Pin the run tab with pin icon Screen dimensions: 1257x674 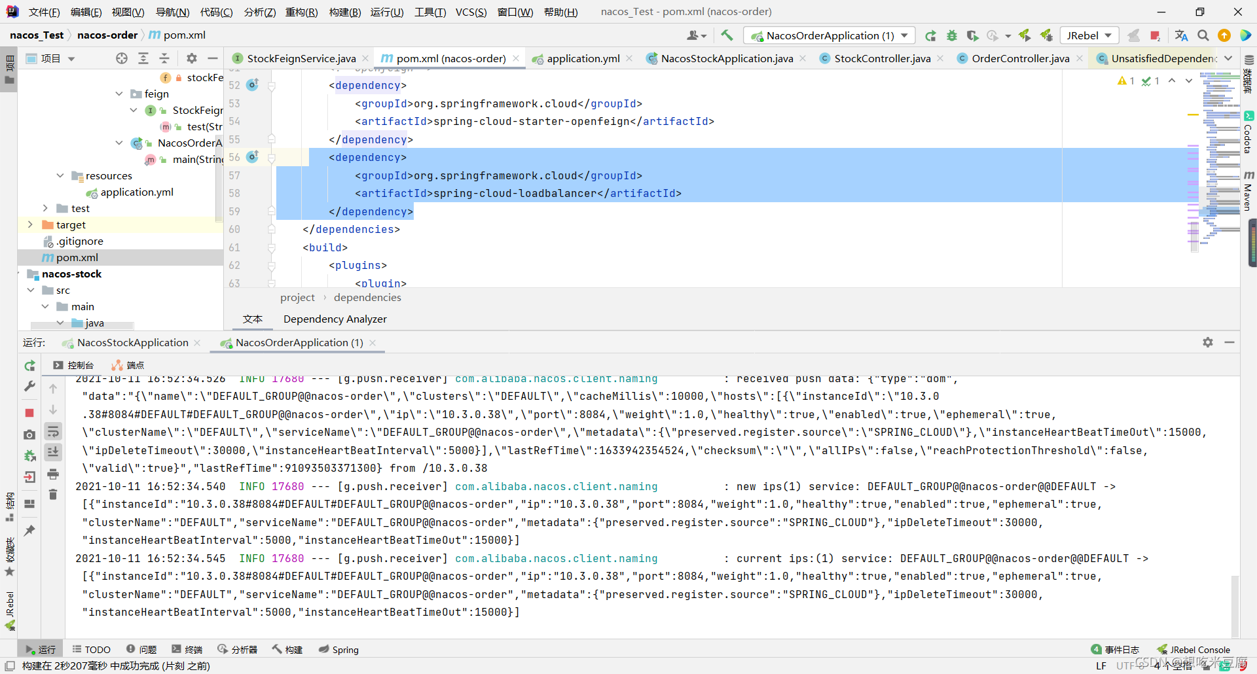tap(29, 530)
